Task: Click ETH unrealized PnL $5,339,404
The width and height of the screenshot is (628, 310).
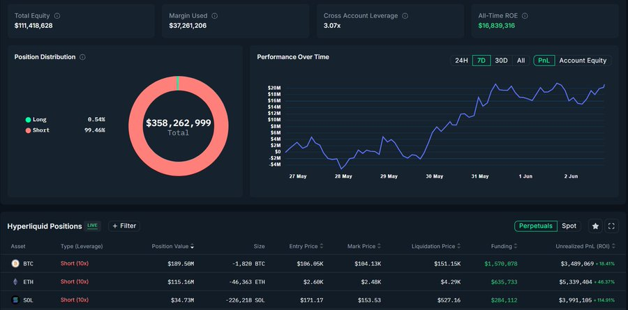Action: pos(576,282)
